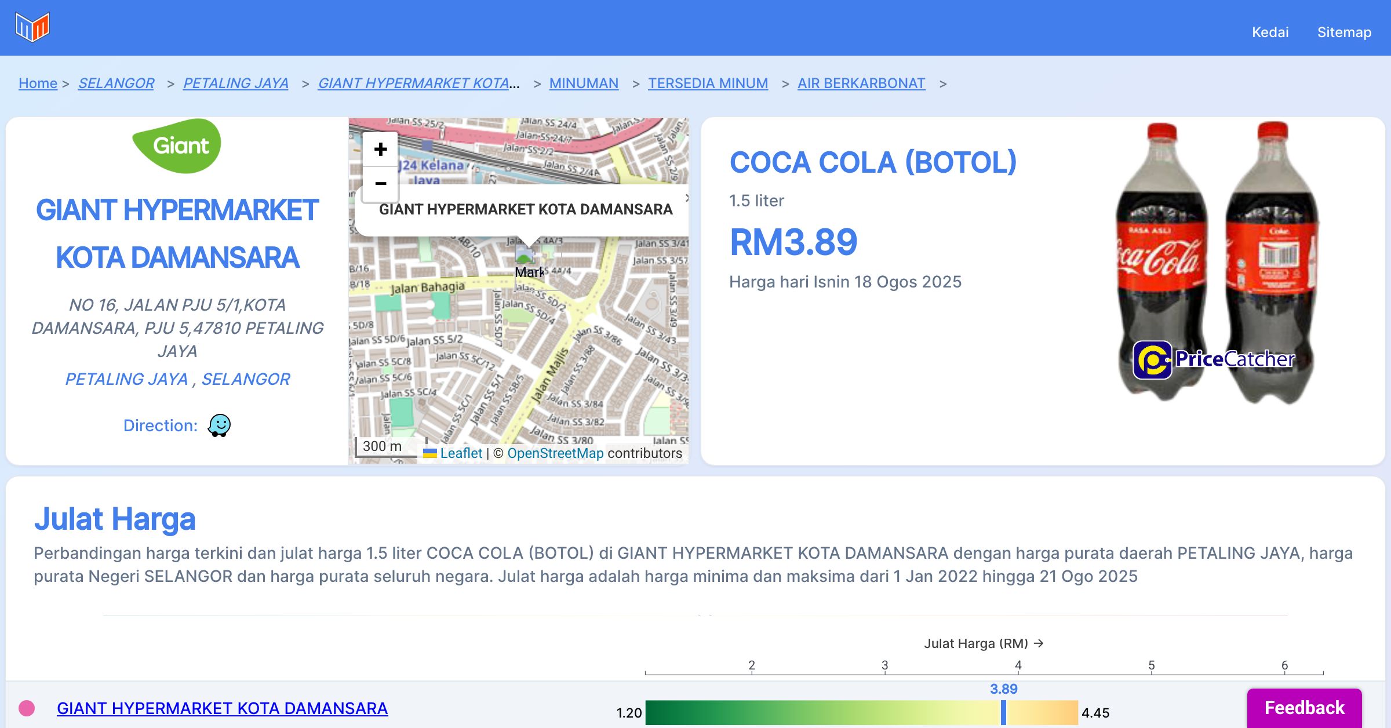The width and height of the screenshot is (1391, 728).
Task: Click the RM3.89 price
Action: [x=793, y=242]
